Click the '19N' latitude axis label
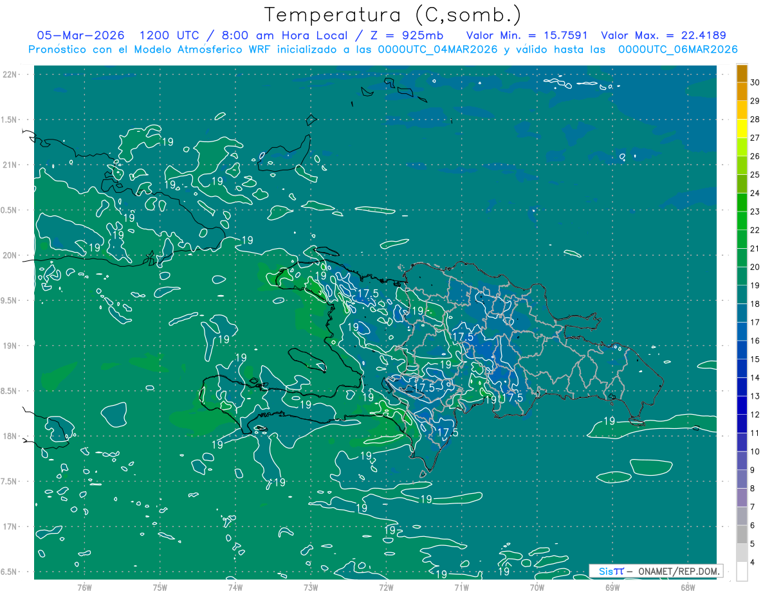772x596 pixels. pyautogui.click(x=10, y=345)
